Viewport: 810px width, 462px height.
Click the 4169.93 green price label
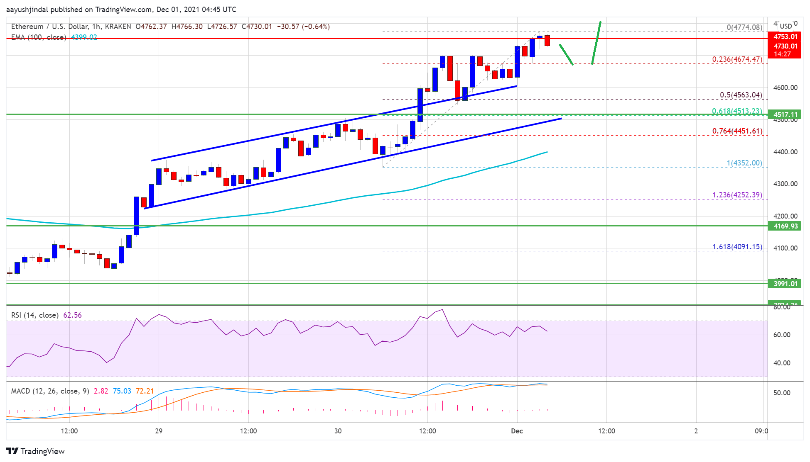pos(785,226)
